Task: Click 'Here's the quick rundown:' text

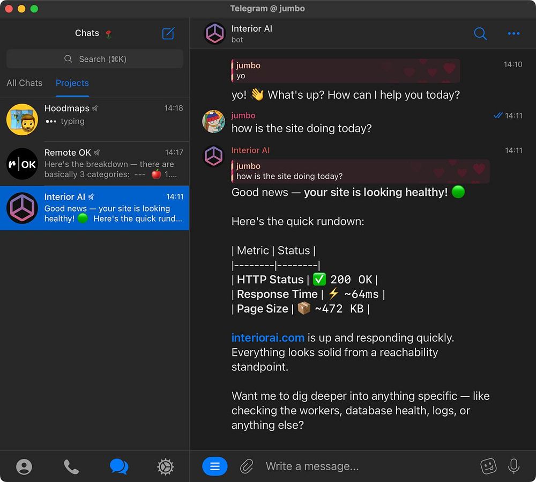Action: click(297, 222)
